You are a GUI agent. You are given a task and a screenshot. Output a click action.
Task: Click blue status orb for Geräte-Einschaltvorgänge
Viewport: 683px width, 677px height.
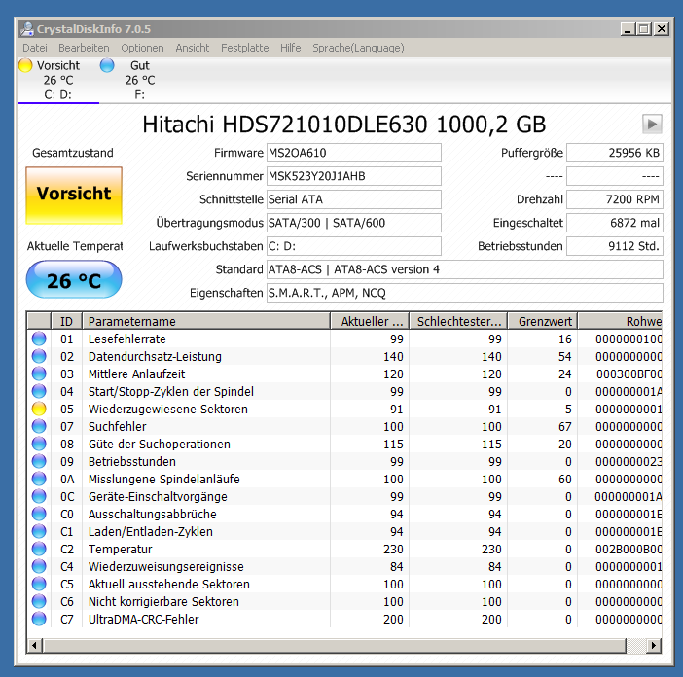coord(39,496)
